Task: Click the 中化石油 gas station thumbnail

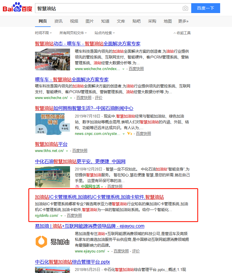Action: coord(53,177)
